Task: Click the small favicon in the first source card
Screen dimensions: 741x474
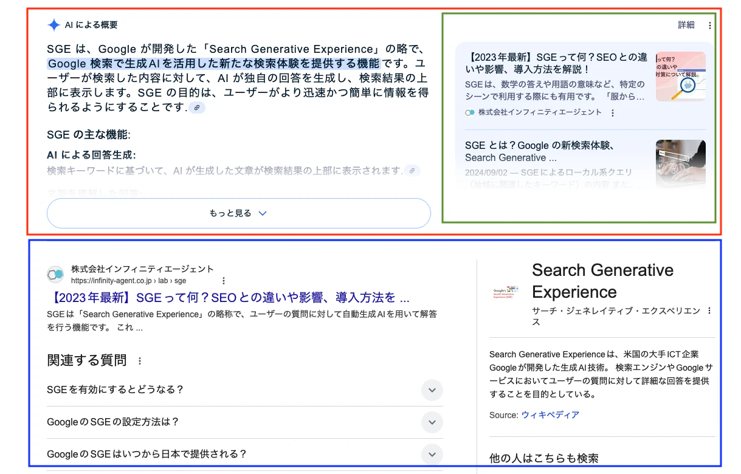Action: click(x=470, y=112)
